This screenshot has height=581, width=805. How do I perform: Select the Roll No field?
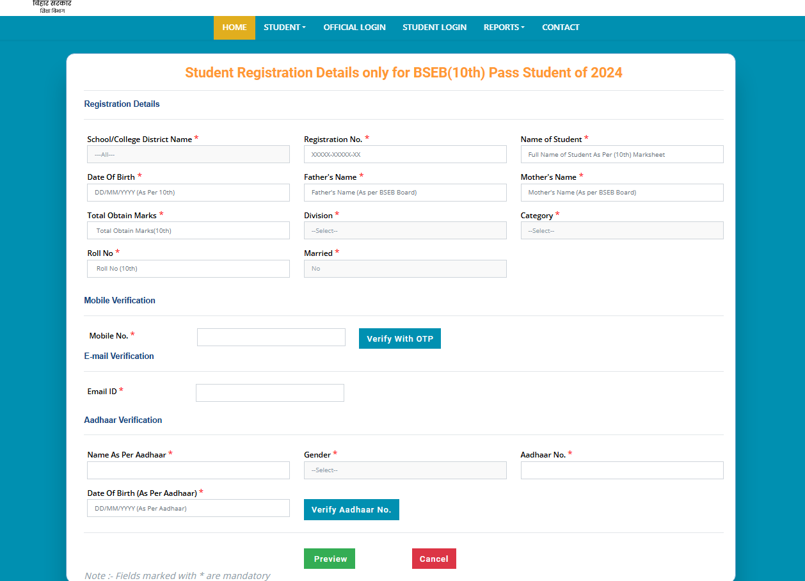tap(188, 269)
